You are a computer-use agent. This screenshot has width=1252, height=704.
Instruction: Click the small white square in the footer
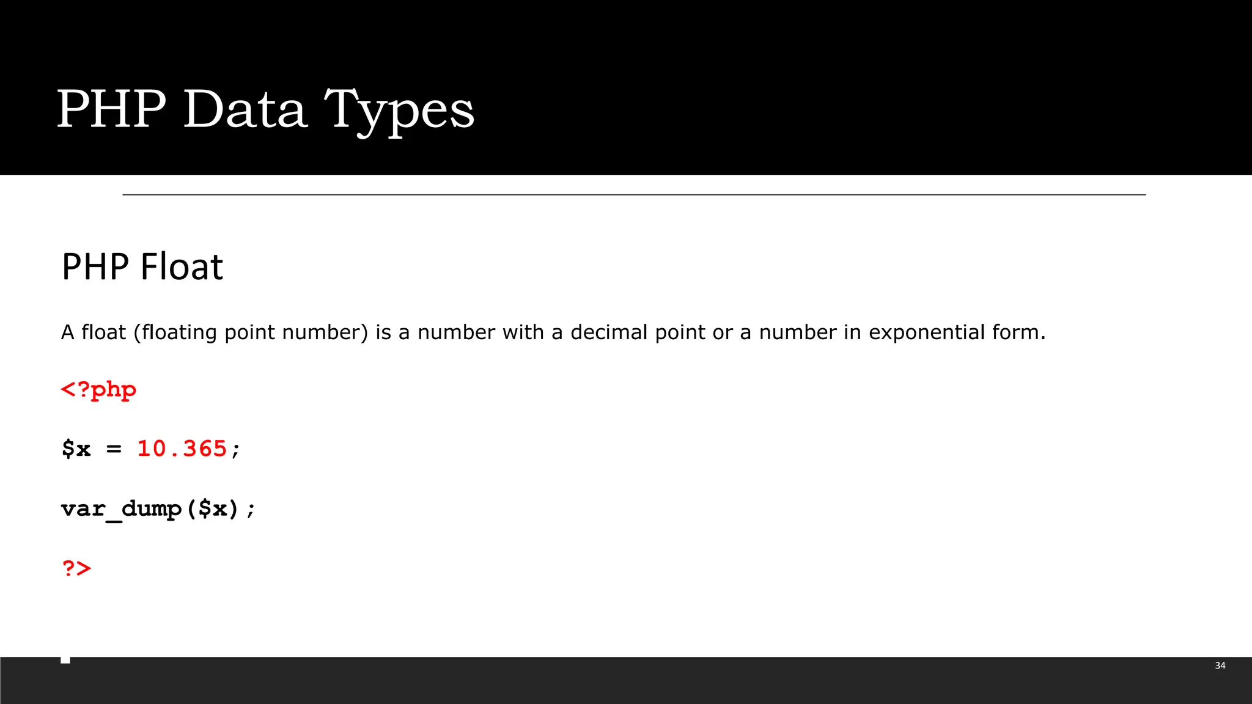click(65, 659)
